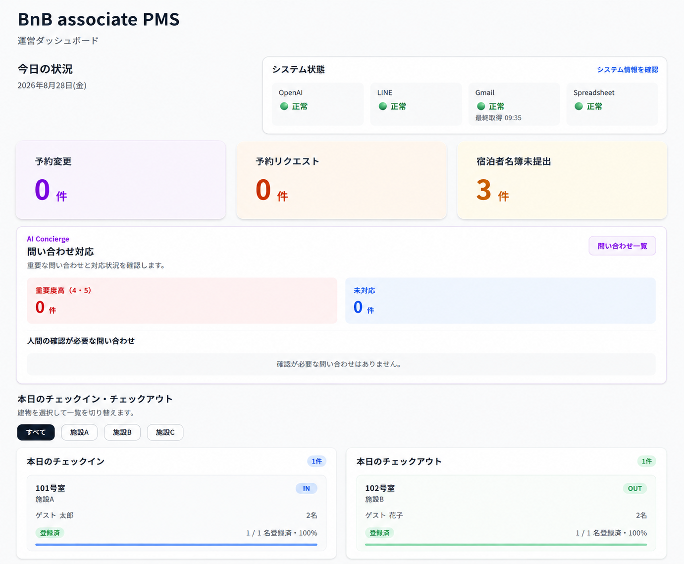Screen dimensions: 684x564
Task: Click the blue progress bar for 101号室
Action: (x=176, y=545)
